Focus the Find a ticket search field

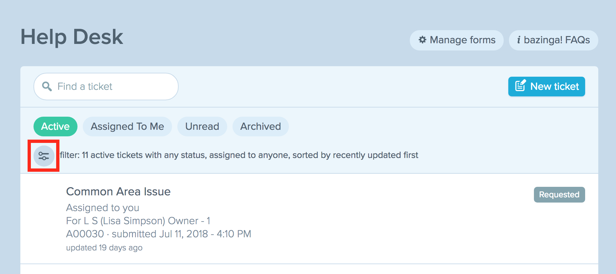pyautogui.click(x=106, y=87)
